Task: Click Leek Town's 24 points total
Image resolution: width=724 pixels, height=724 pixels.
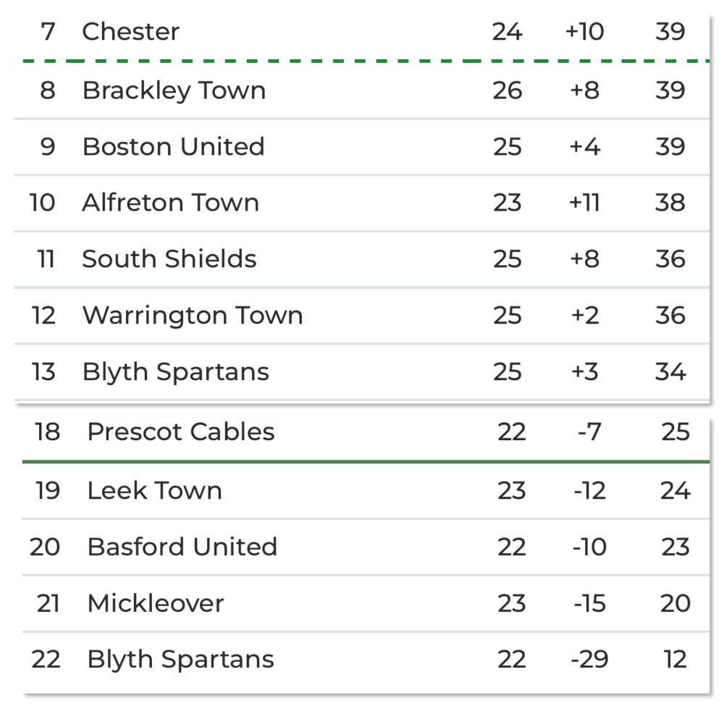Action: point(675,491)
